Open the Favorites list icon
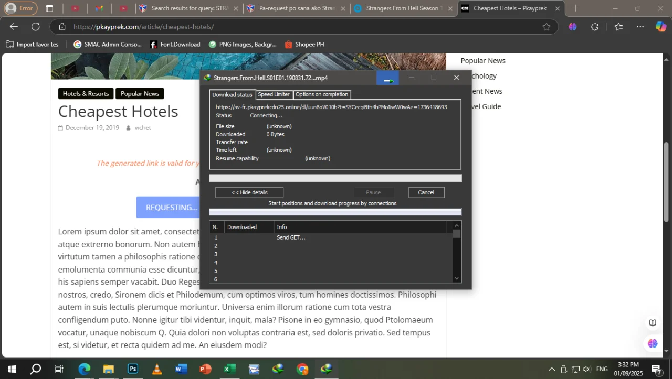Image resolution: width=672 pixels, height=379 pixels. pyautogui.click(x=618, y=27)
